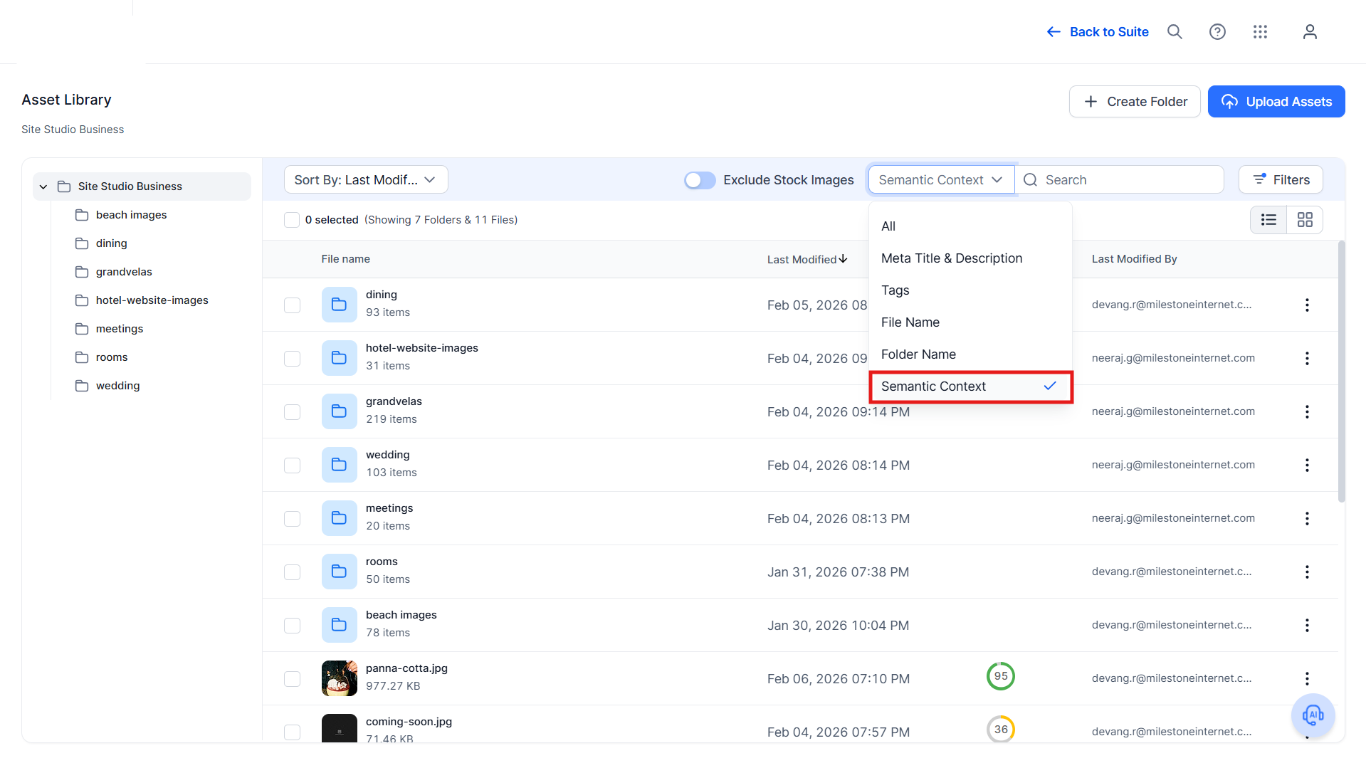
Task: Open the Sort By Last Modified dropdown
Action: (366, 180)
